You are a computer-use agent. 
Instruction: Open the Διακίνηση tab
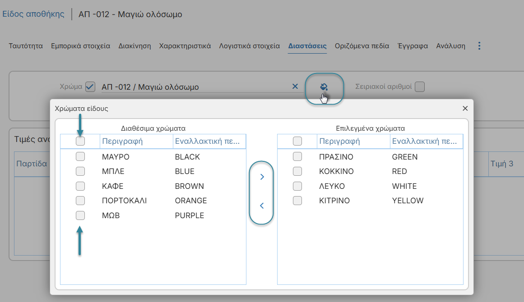pyautogui.click(x=134, y=46)
